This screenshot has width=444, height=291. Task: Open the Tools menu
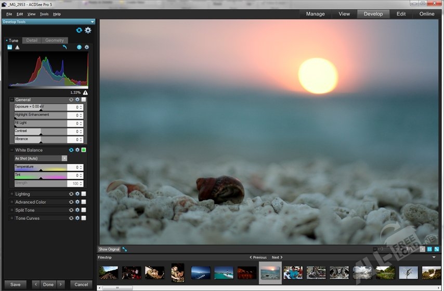[x=44, y=14]
